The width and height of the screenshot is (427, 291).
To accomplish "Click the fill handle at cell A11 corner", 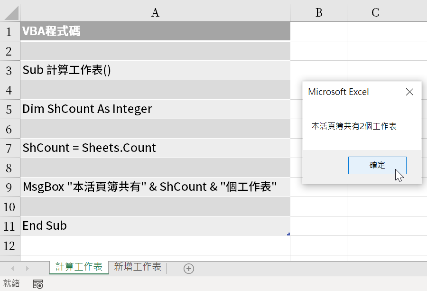I will (288, 234).
